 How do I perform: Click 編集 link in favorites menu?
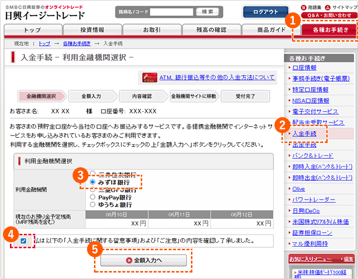[349, 259]
